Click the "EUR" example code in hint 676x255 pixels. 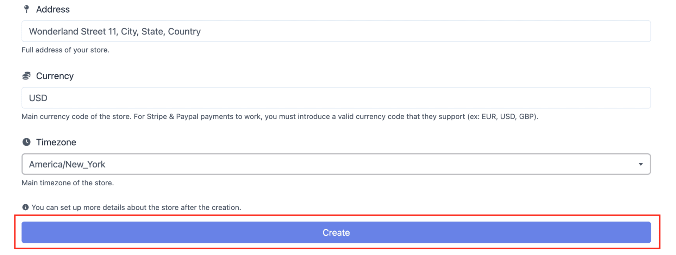click(x=489, y=116)
